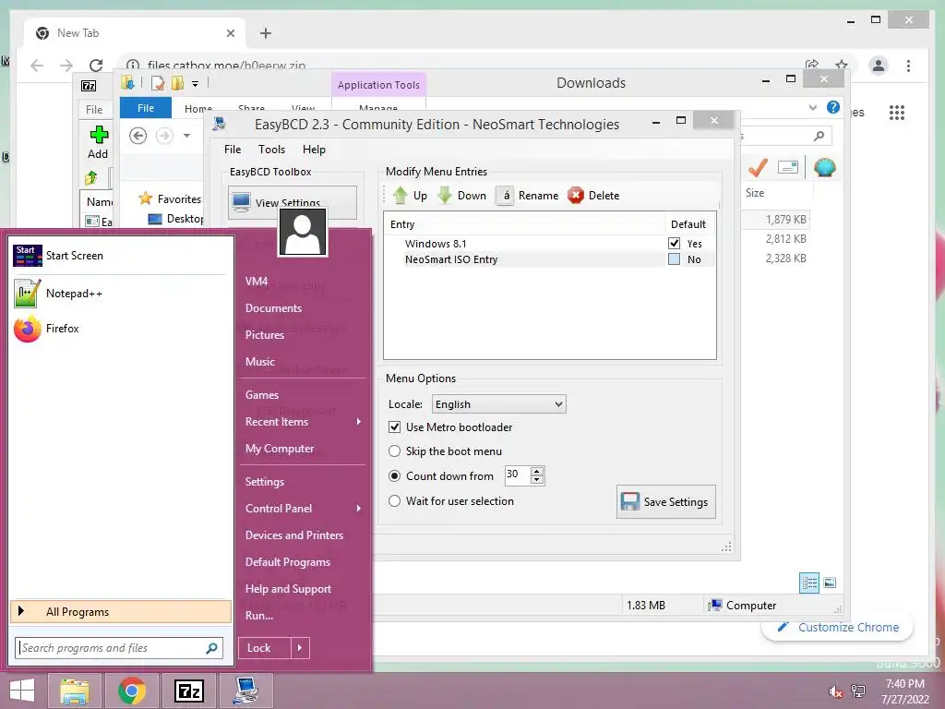Click the muted volume icon in system tray
The height and width of the screenshot is (709, 945).
click(x=834, y=691)
